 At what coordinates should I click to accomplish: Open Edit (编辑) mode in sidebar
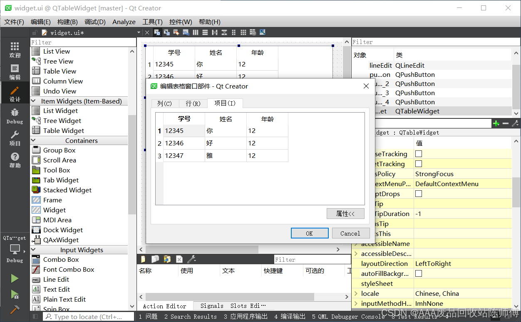[15, 72]
